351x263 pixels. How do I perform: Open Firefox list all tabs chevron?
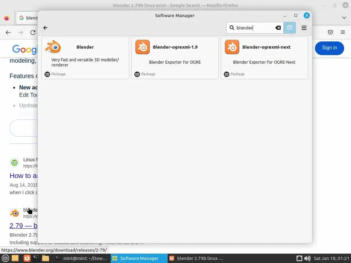tap(344, 18)
